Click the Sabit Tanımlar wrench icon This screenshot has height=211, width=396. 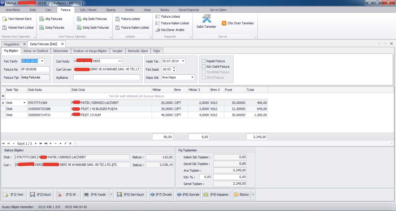point(206,19)
